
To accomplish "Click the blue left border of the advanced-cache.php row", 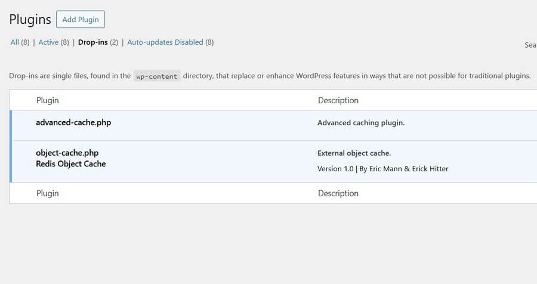I will coord(11,125).
